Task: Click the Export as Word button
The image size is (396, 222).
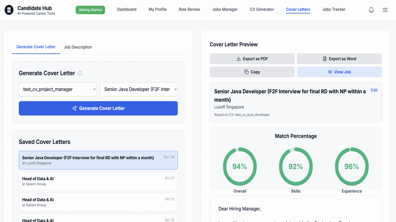Action: point(339,59)
